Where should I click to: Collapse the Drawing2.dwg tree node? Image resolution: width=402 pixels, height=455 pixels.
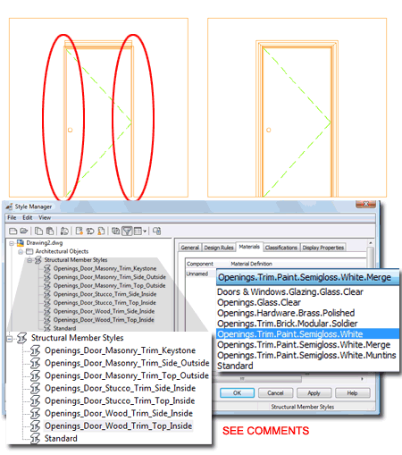pyautogui.click(x=12, y=243)
